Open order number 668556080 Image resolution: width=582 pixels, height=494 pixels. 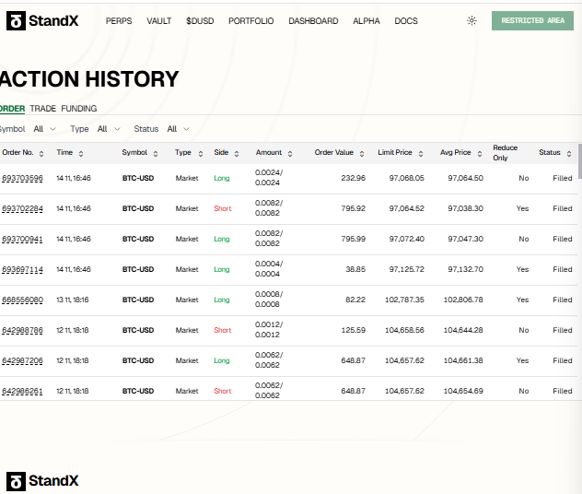pyautogui.click(x=22, y=300)
